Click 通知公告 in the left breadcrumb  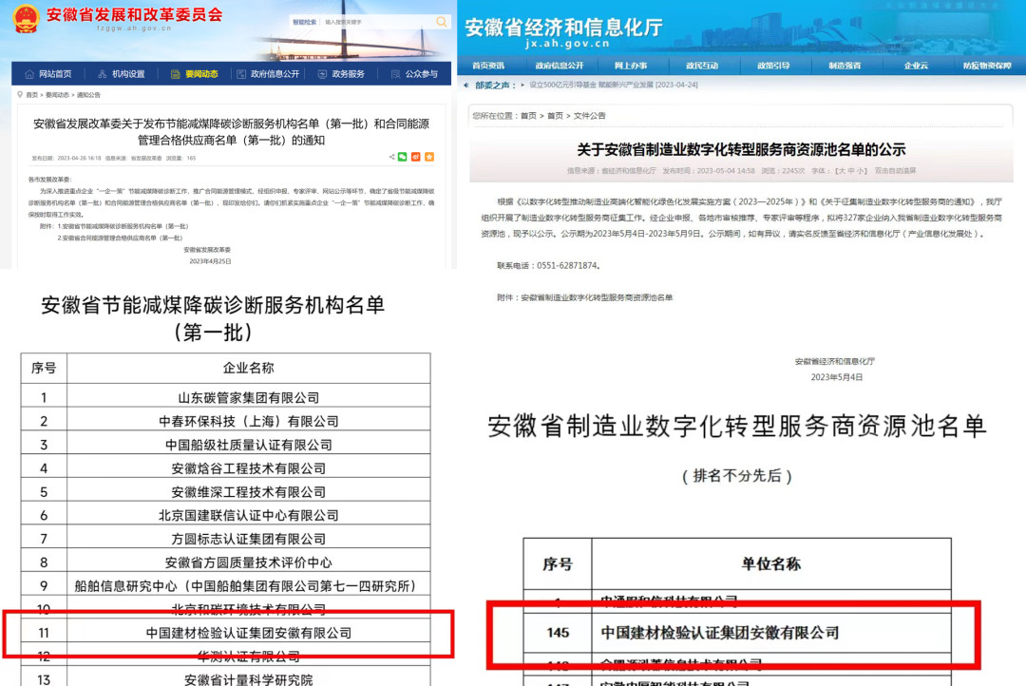pyautogui.click(x=88, y=95)
